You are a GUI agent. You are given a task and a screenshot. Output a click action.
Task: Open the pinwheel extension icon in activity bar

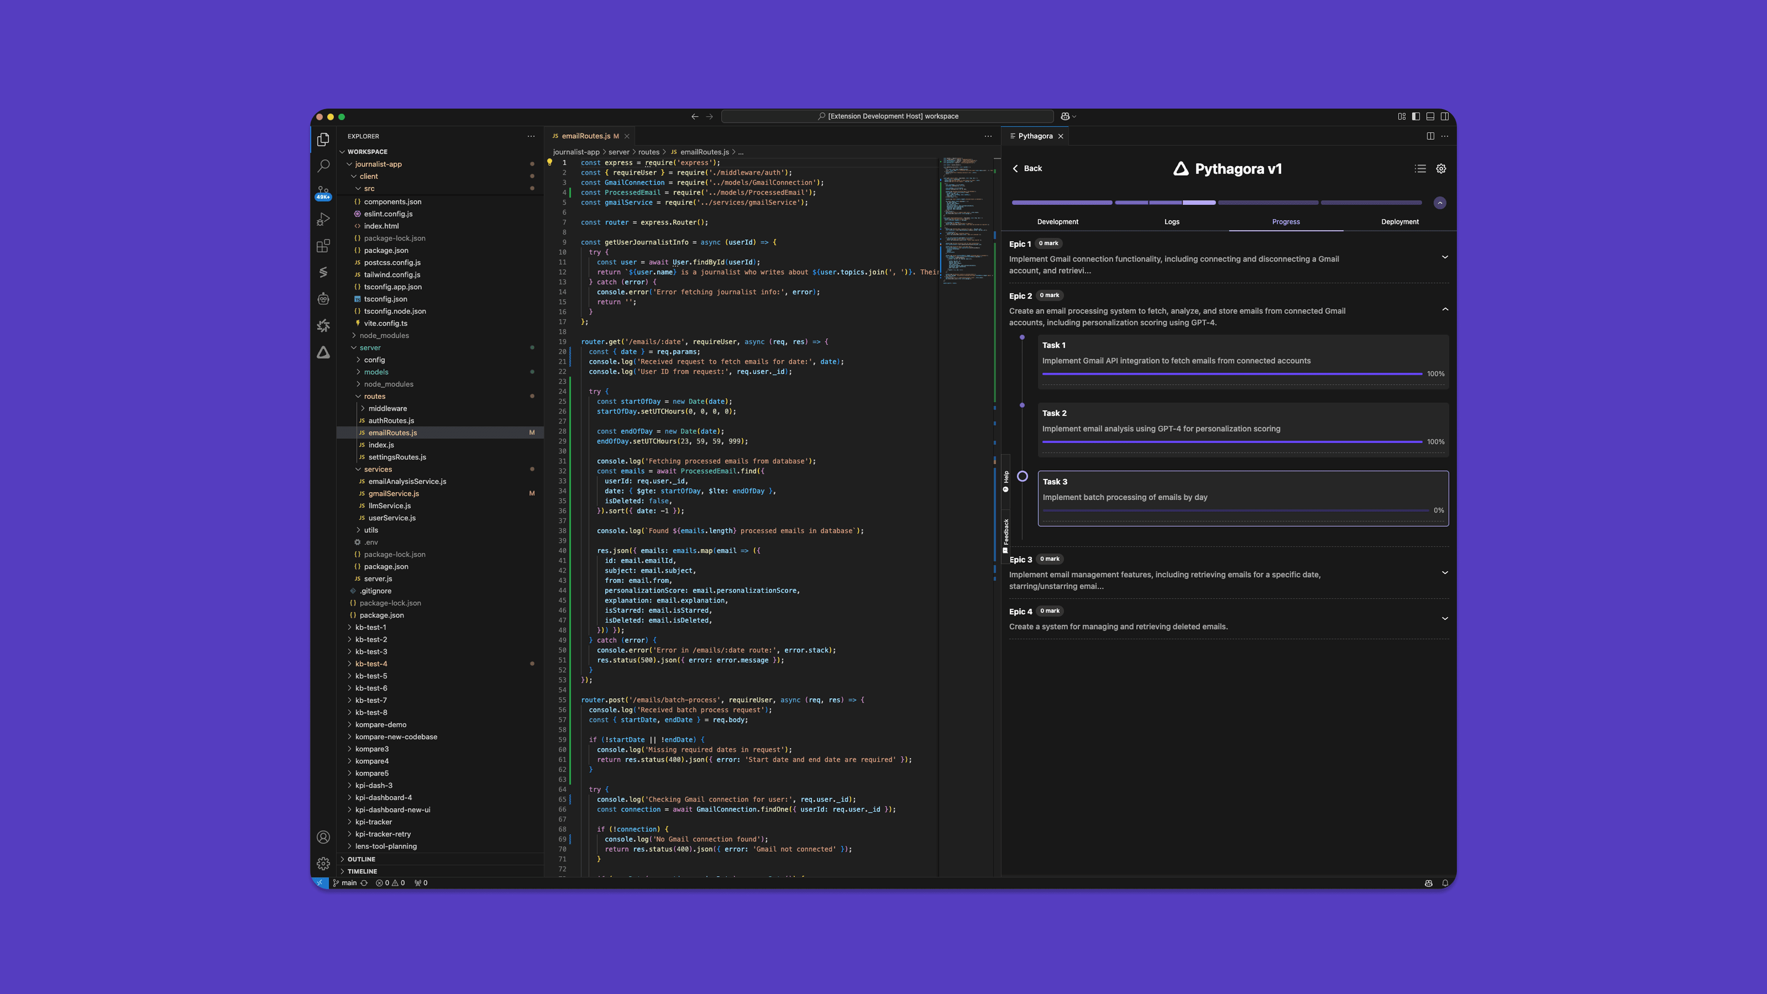(x=323, y=326)
